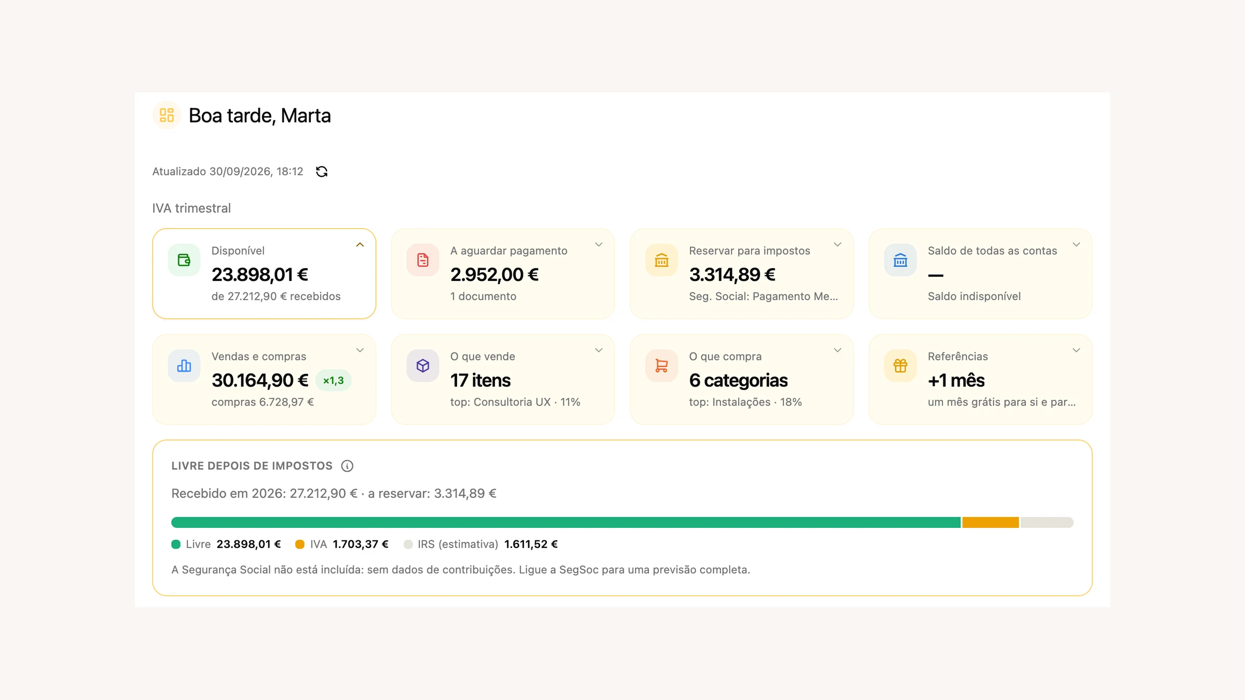Click the 2.952,00 € pending amount
The image size is (1245, 700).
point(494,274)
